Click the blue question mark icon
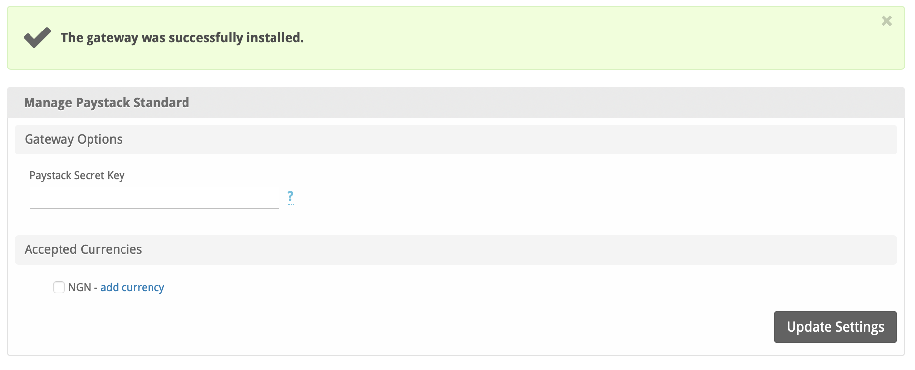Screen dimensions: 915x370 pyautogui.click(x=290, y=197)
